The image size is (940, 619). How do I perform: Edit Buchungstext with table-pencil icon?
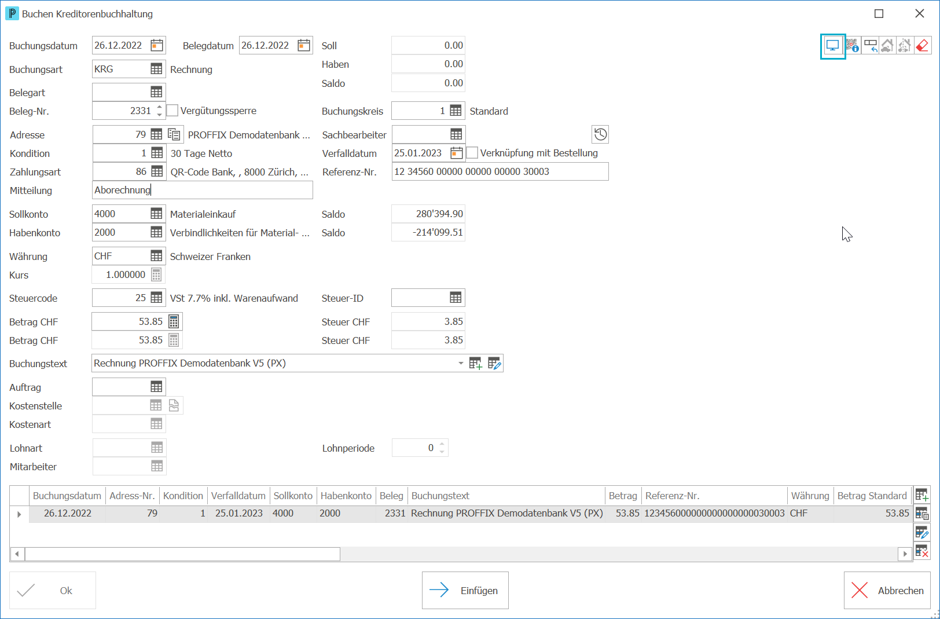click(494, 363)
